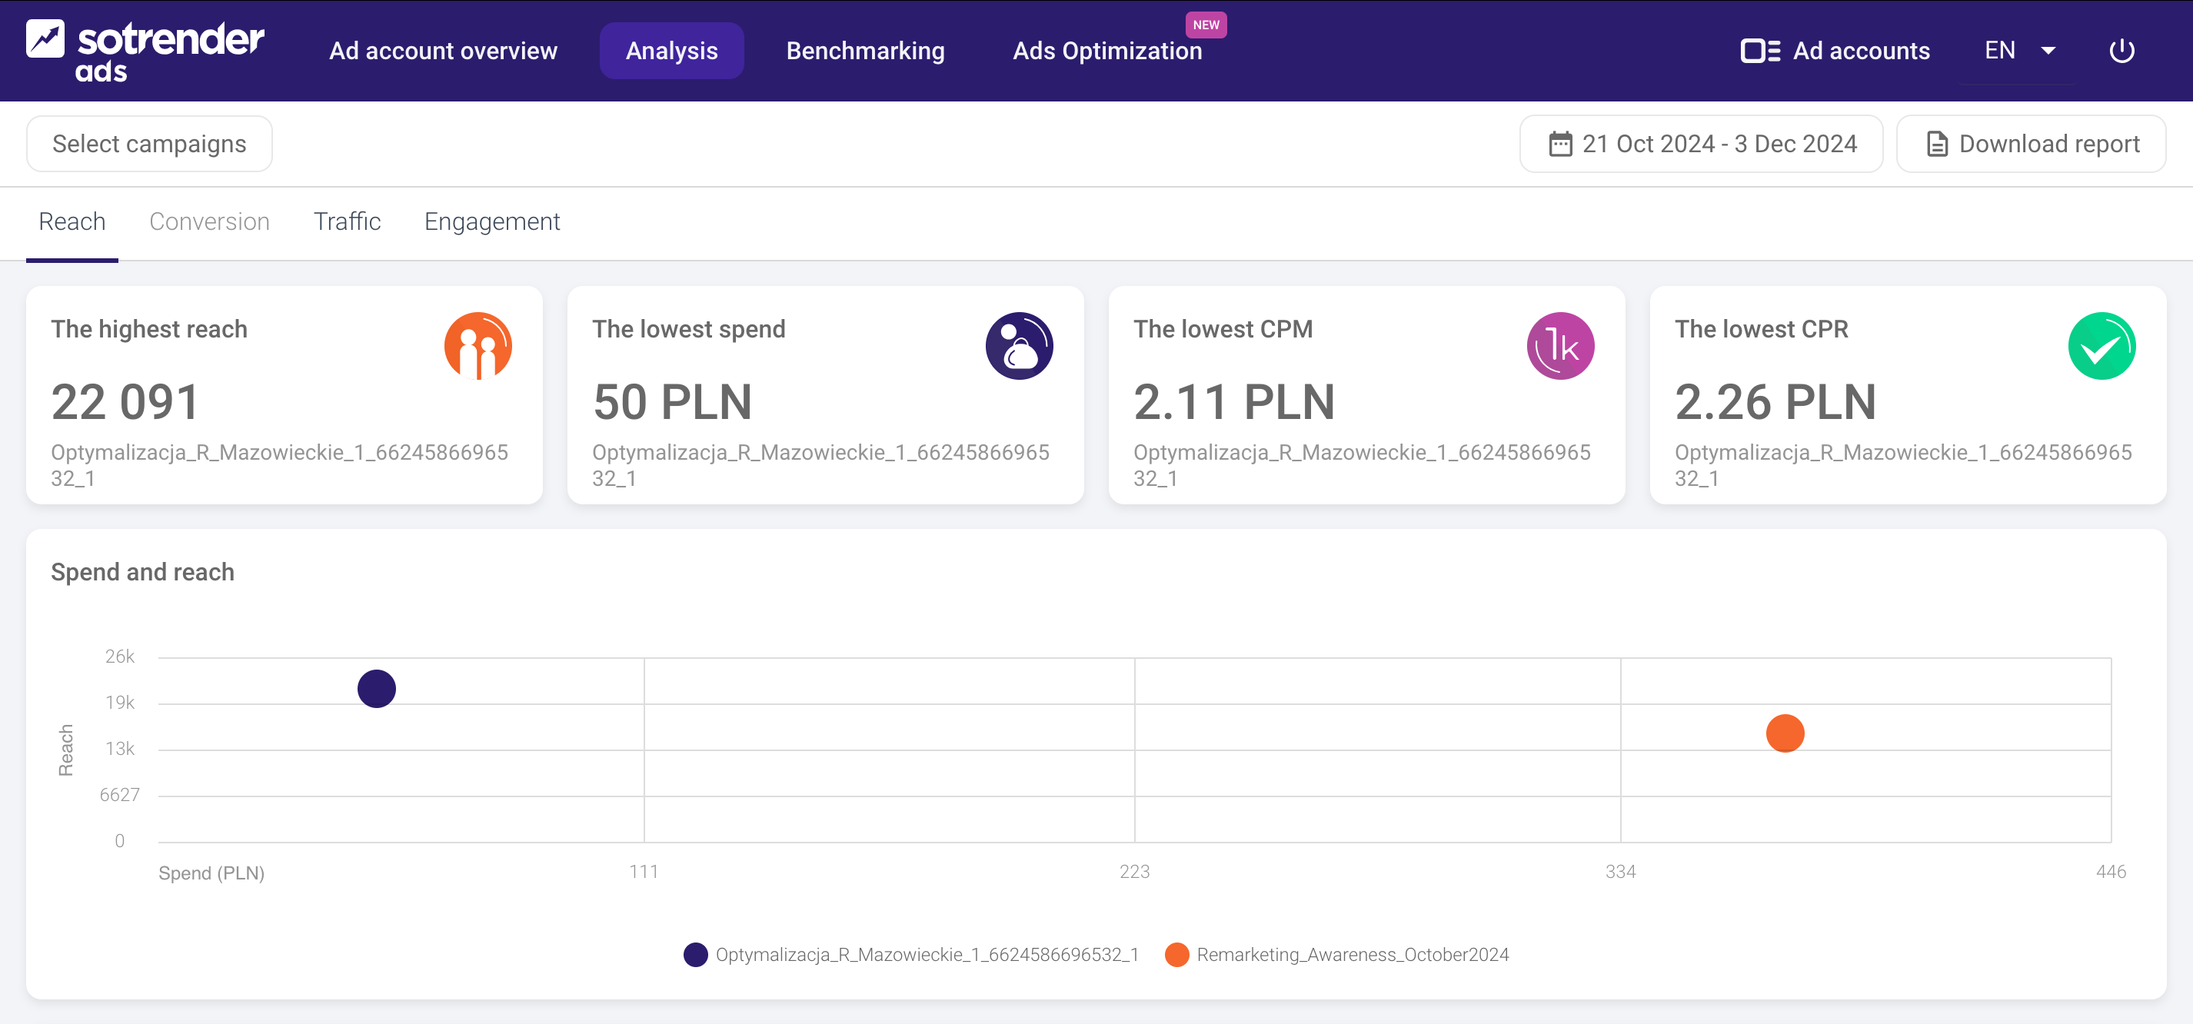Click the orange Remarketing scatter plot point
The image size is (2193, 1024).
tap(1785, 732)
